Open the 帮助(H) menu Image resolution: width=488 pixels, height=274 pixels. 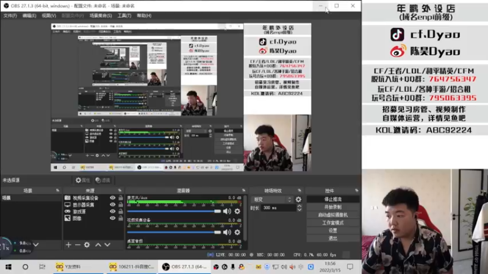click(144, 16)
